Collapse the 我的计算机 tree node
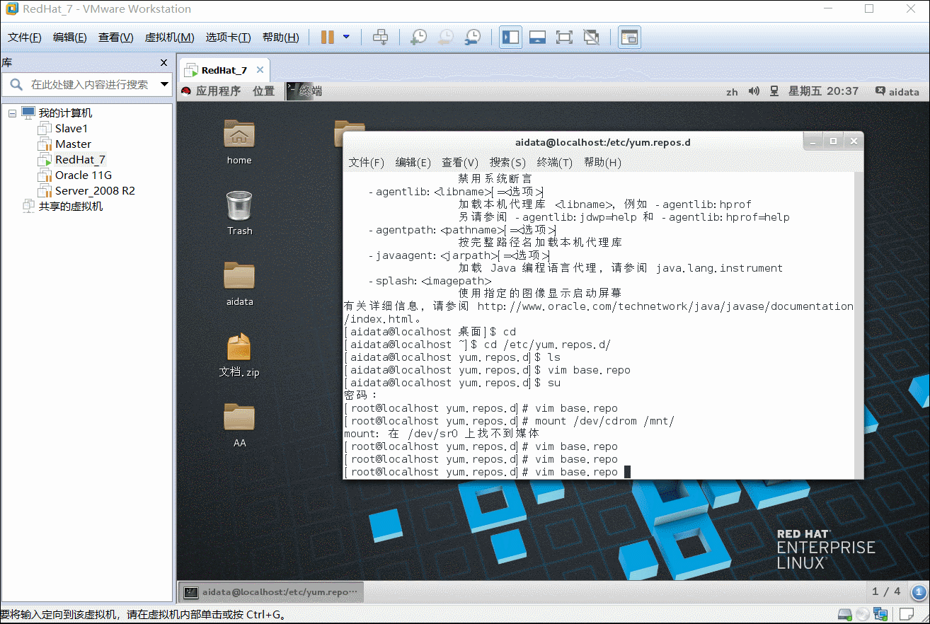The image size is (930, 624). coord(12,113)
